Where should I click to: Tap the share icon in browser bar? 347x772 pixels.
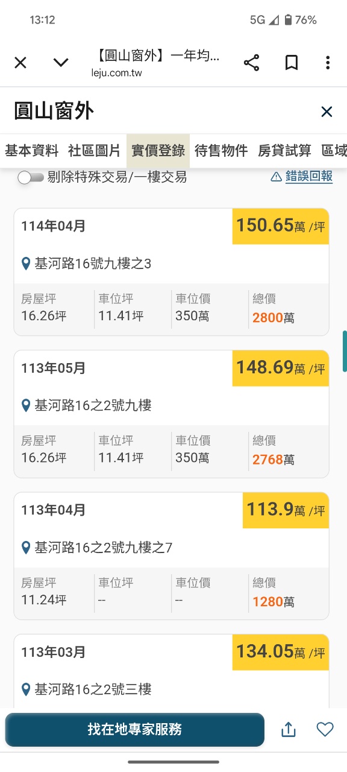coord(251,63)
